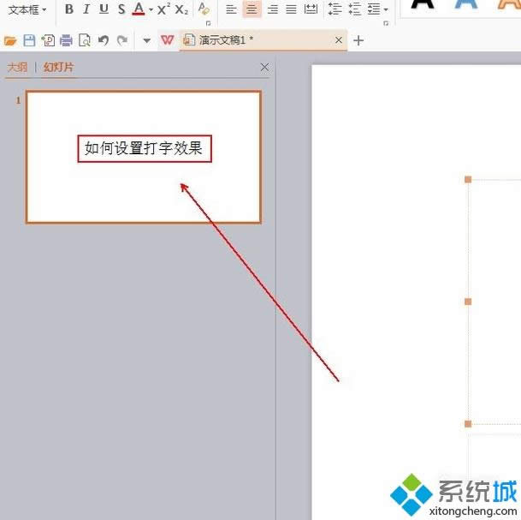Close the slide thumbnail panel
521x520 pixels.
coord(264,67)
